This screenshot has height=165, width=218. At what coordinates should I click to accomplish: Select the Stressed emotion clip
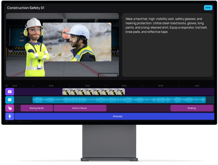click(x=117, y=116)
